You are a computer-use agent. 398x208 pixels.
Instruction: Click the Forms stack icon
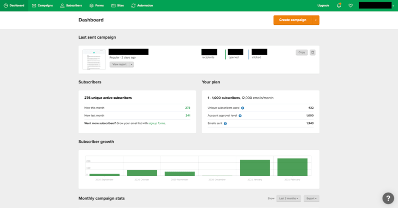pos(92,5)
